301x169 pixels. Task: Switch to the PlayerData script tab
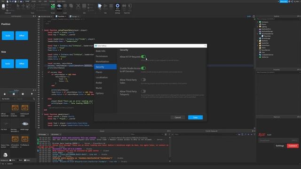(61, 16)
